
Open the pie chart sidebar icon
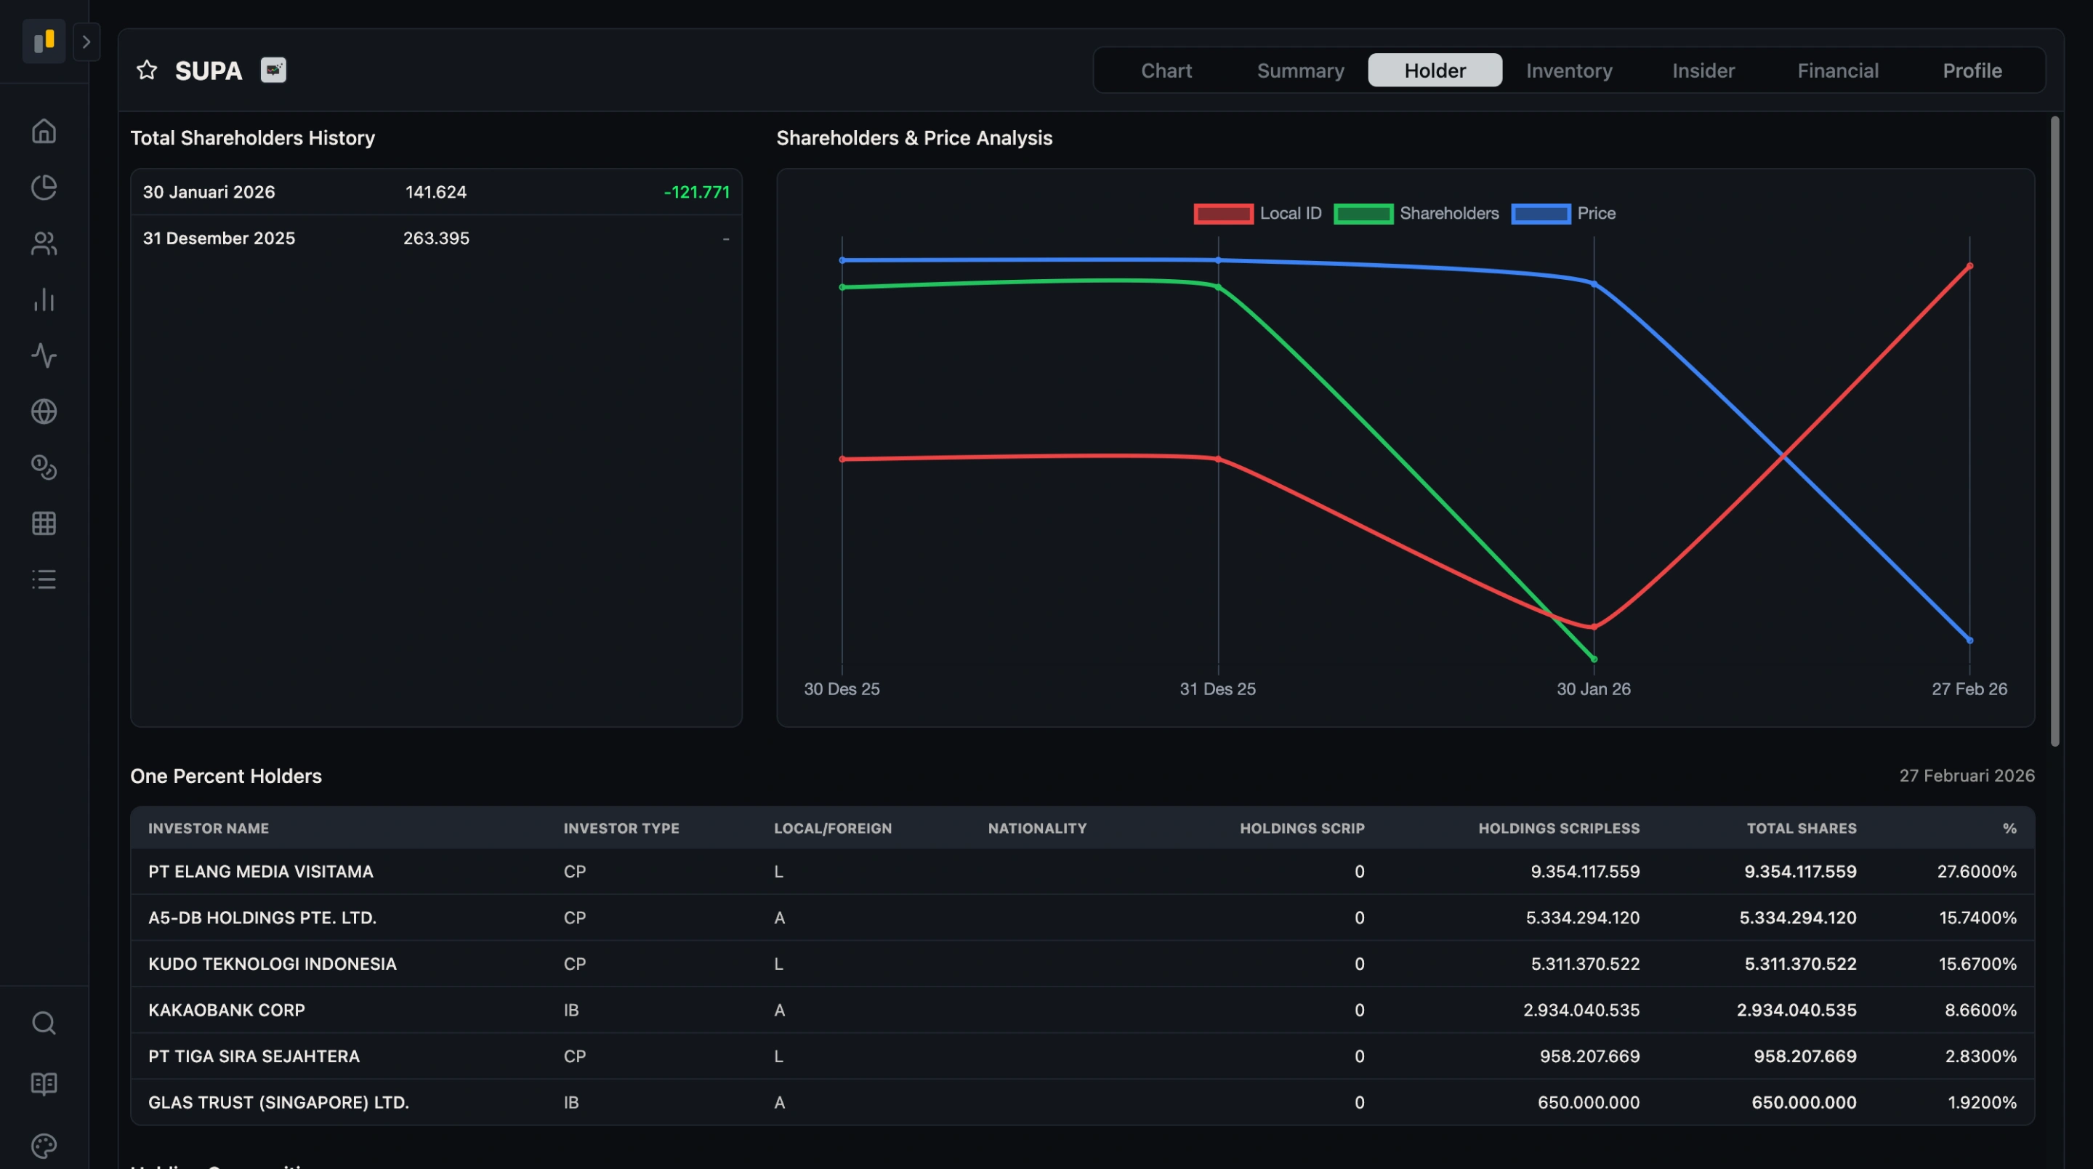click(44, 187)
